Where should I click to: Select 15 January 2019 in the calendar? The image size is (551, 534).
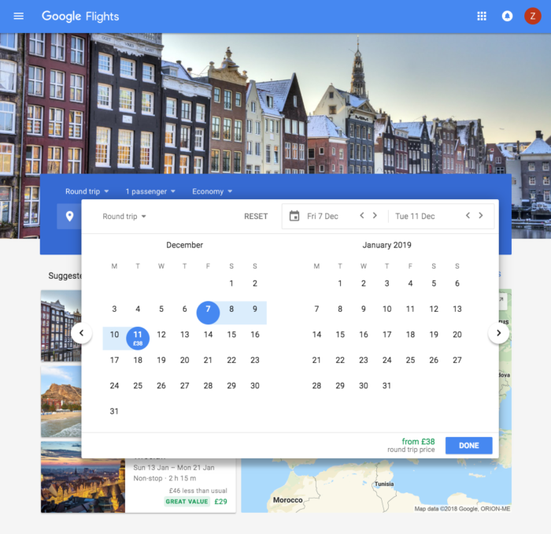[x=340, y=334]
